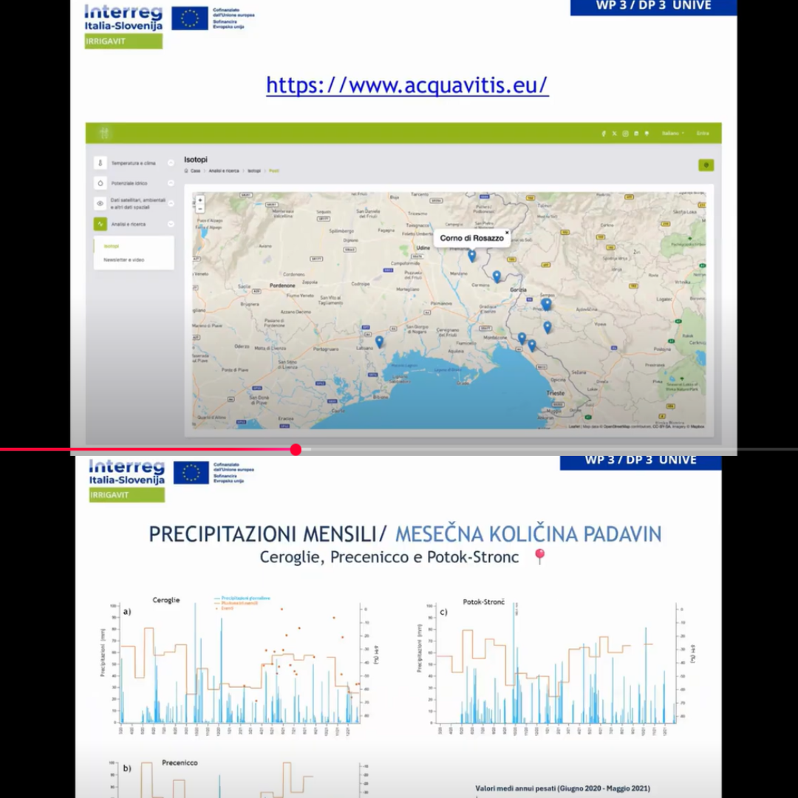Go to Casa in the breadcrumb
The width and height of the screenshot is (798, 798).
(195, 171)
